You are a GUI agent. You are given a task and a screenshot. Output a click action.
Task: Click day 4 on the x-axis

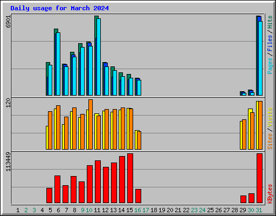click(x=42, y=210)
